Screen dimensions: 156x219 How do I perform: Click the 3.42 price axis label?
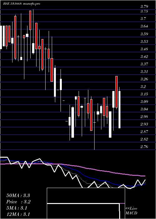[144, 57]
